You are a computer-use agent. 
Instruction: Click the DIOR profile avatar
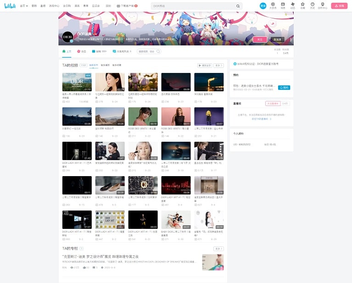[x=67, y=37]
